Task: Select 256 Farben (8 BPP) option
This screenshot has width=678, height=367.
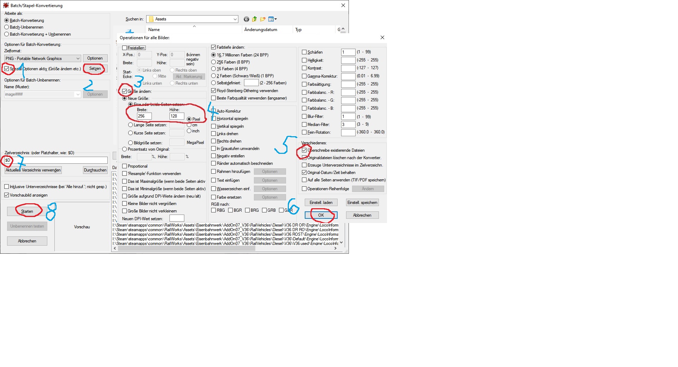Action: point(213,62)
